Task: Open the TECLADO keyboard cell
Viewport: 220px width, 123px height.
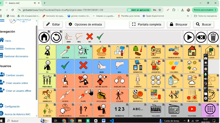Action: [156, 110]
